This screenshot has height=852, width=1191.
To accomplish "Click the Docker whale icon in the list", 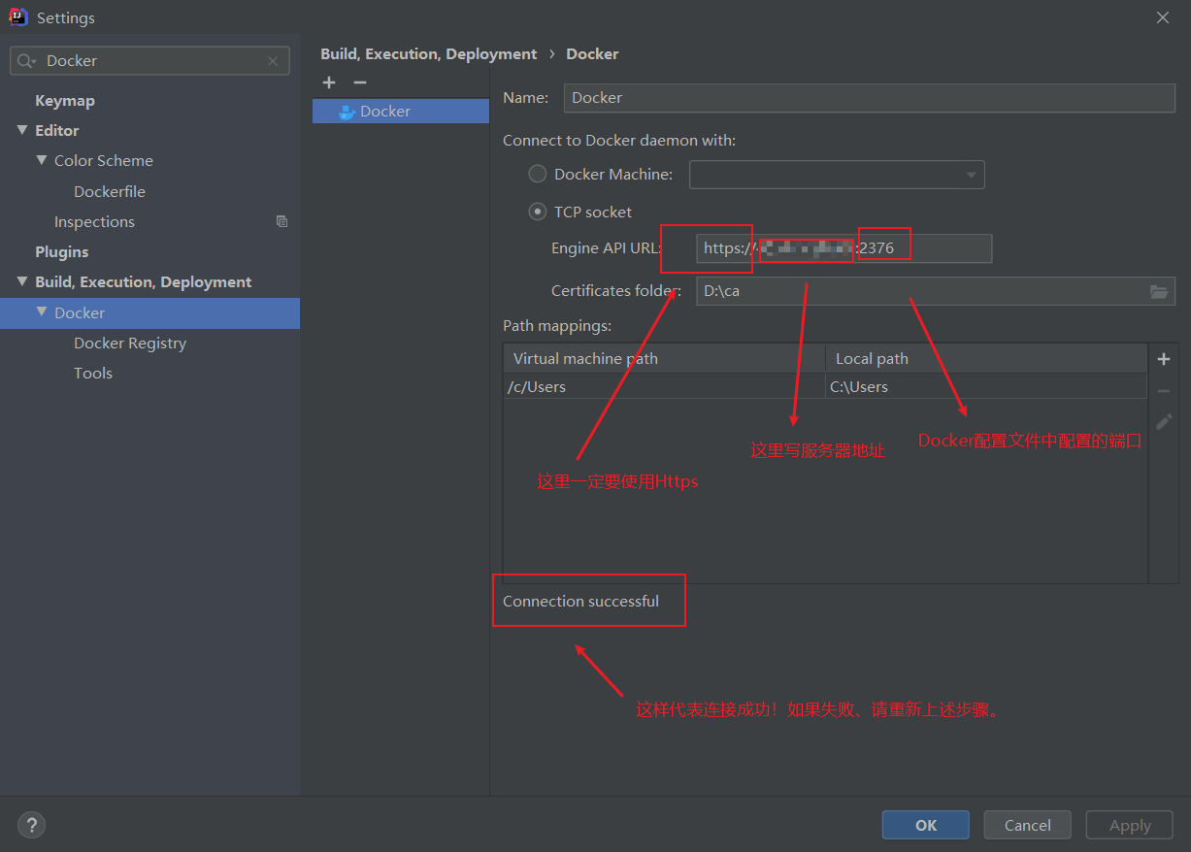I will click(x=347, y=112).
